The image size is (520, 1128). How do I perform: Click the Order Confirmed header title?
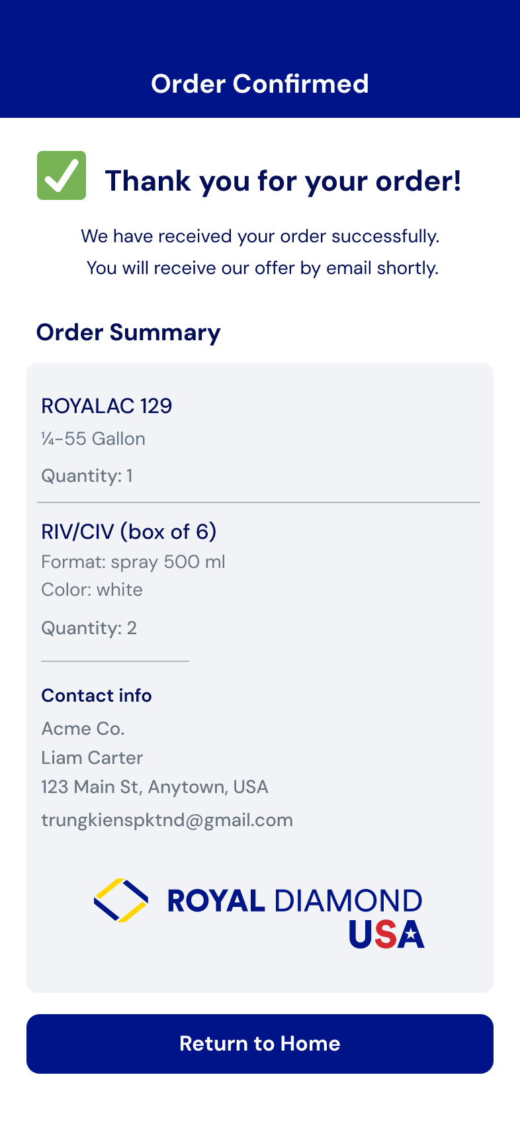pos(260,84)
